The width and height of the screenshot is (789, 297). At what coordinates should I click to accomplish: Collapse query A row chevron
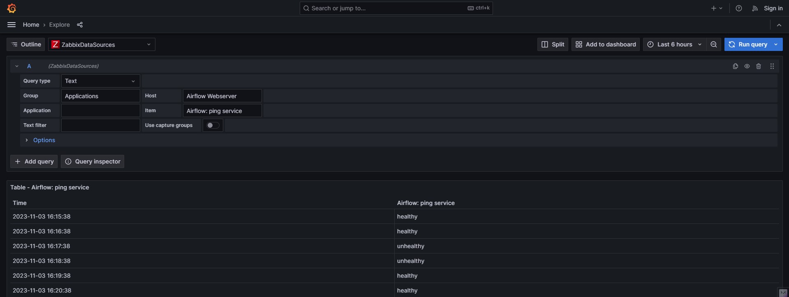pos(17,66)
